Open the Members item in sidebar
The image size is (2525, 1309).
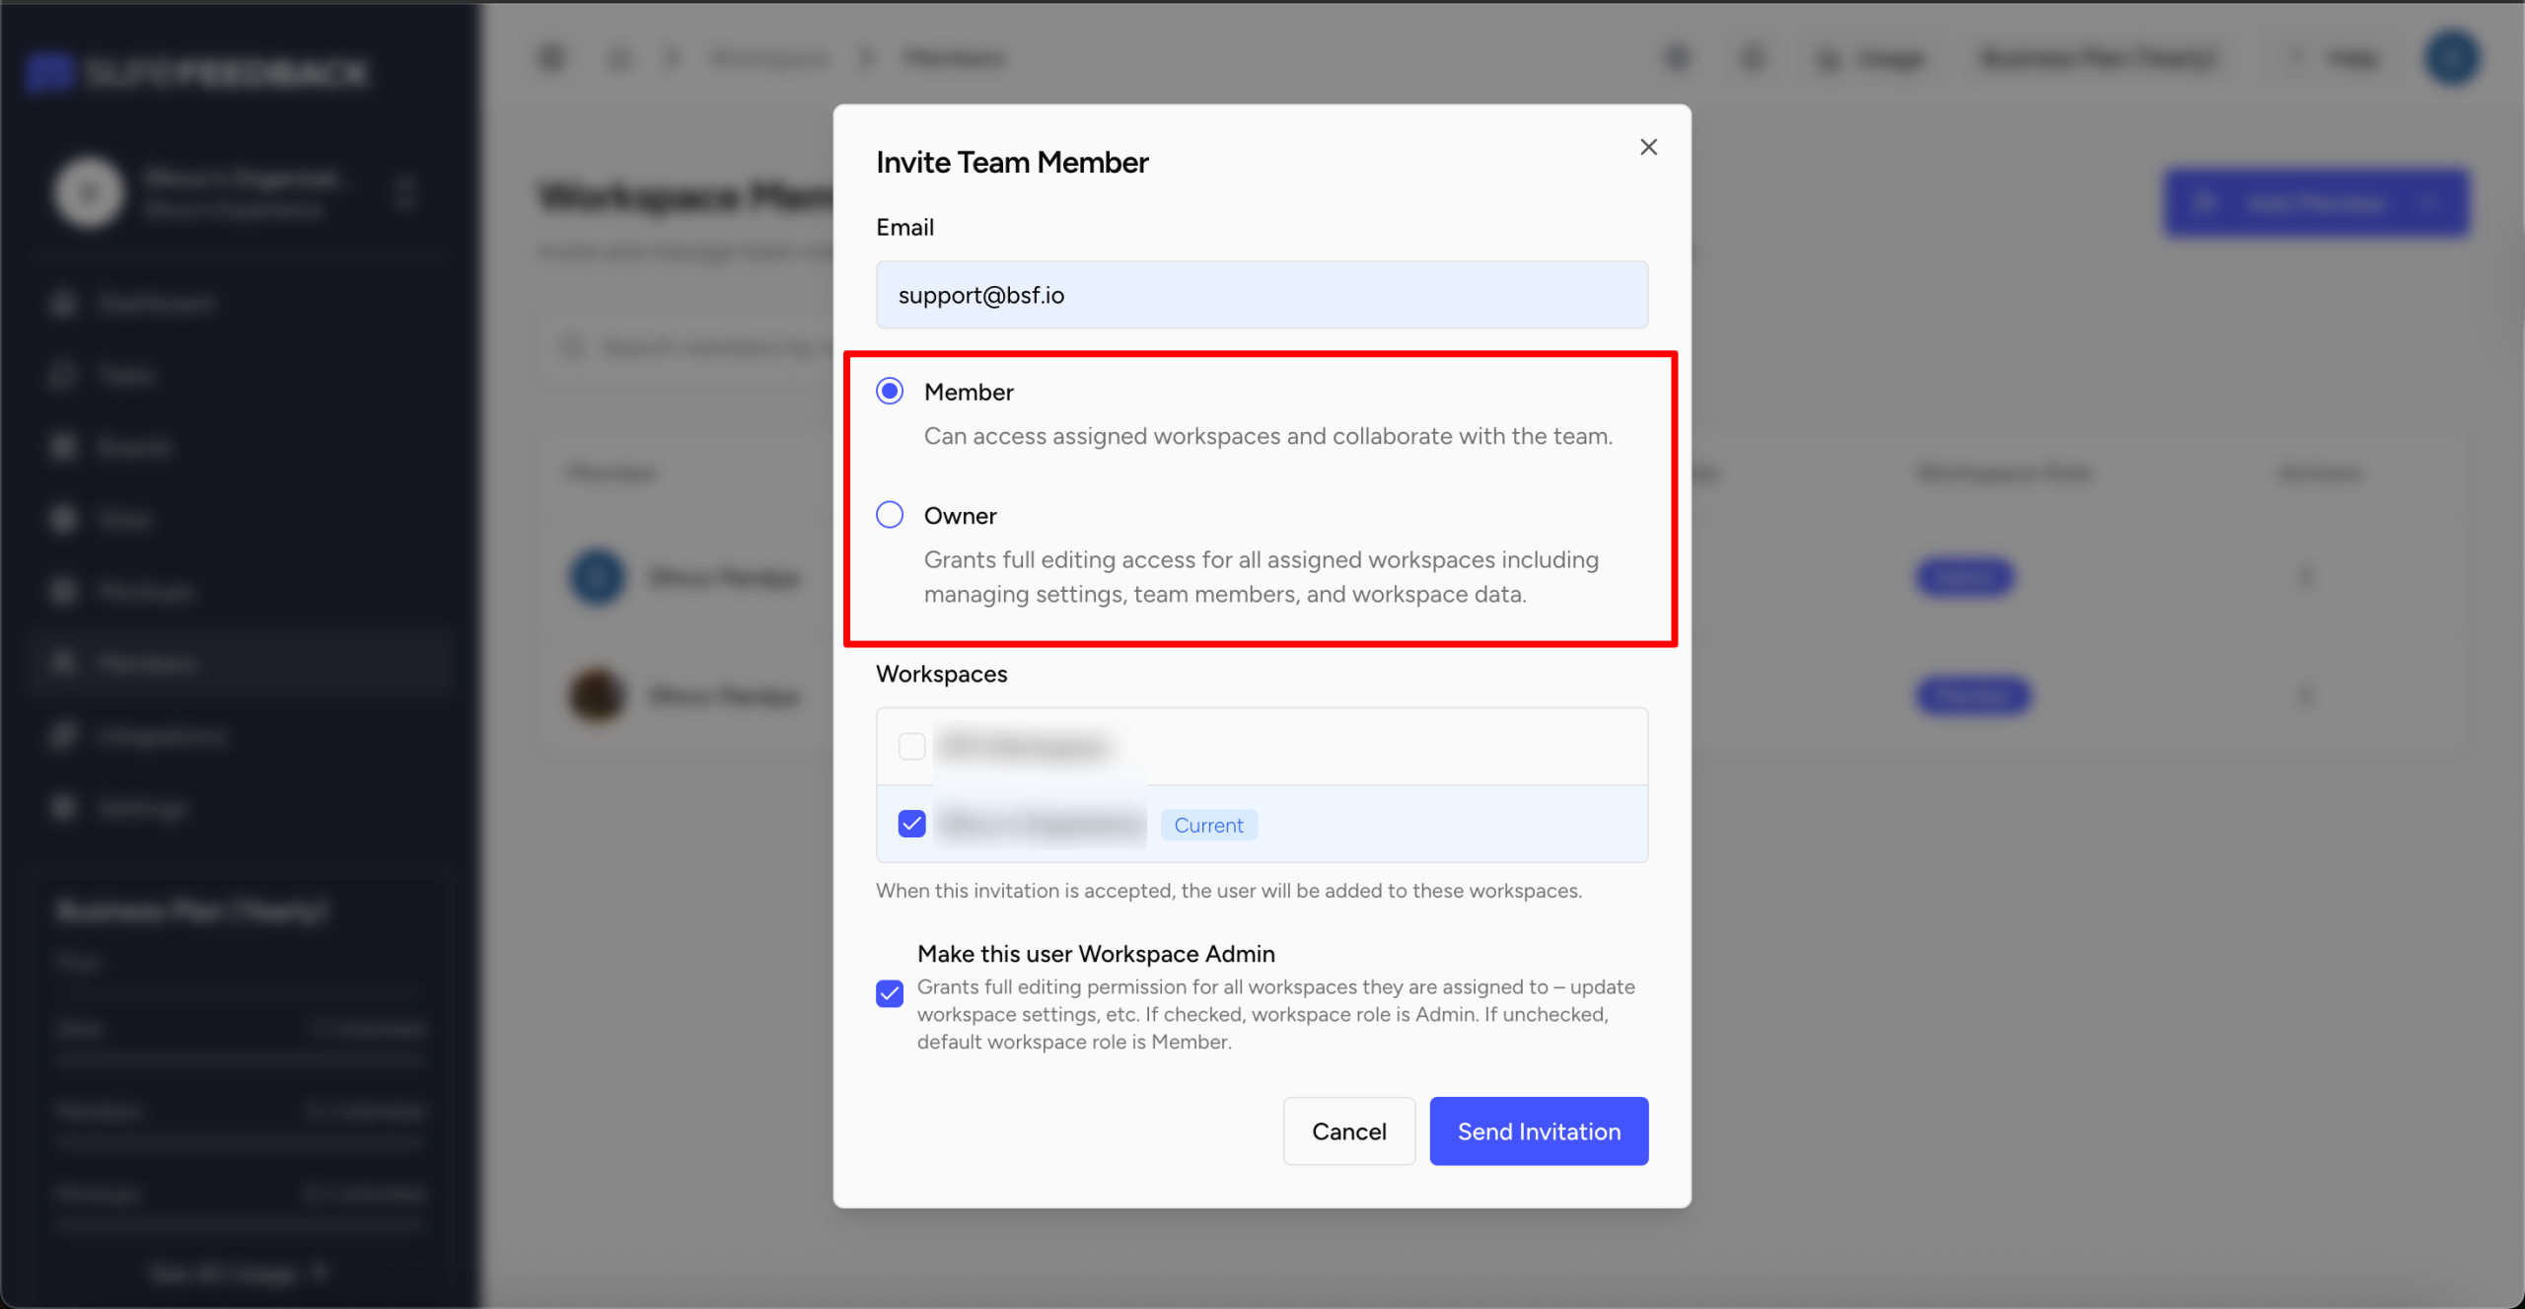[x=148, y=663]
